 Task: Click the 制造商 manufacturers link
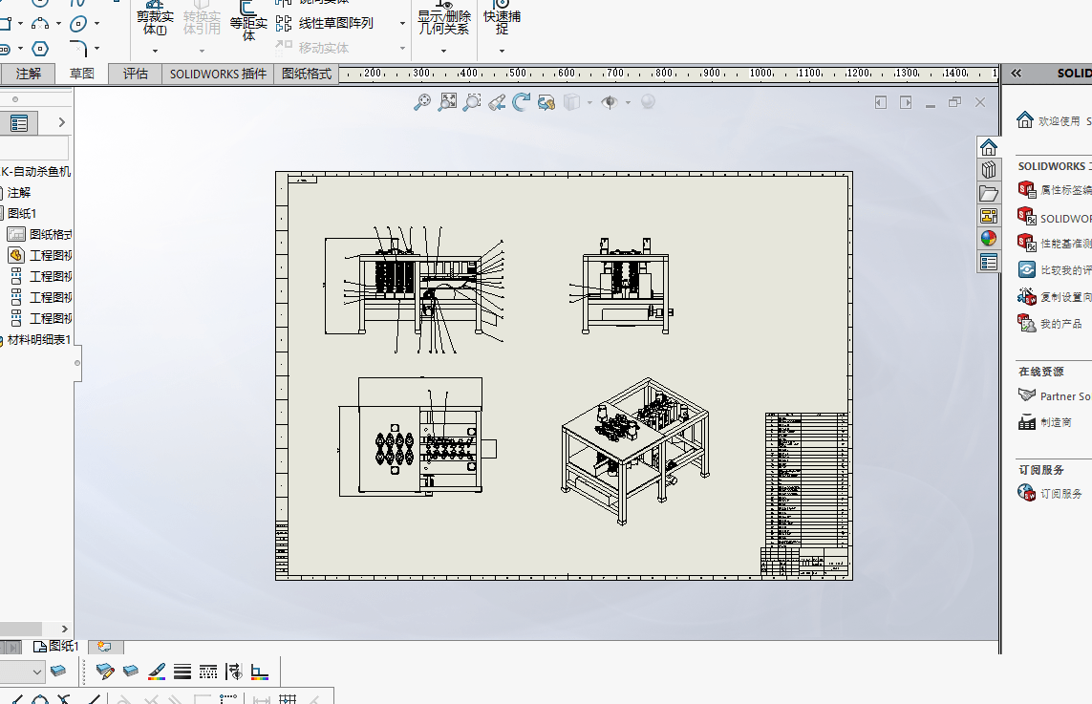point(1044,422)
